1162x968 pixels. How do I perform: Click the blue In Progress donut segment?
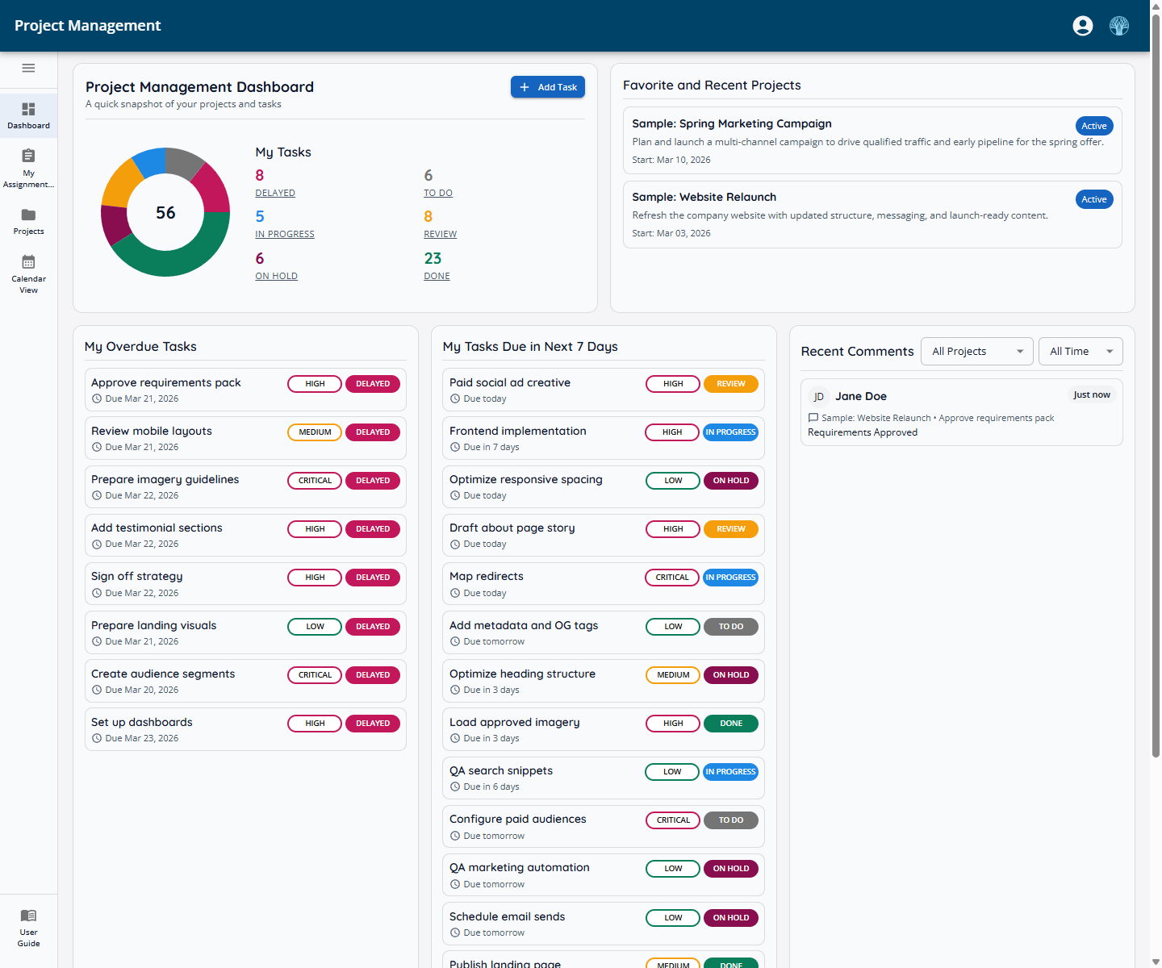click(x=150, y=161)
